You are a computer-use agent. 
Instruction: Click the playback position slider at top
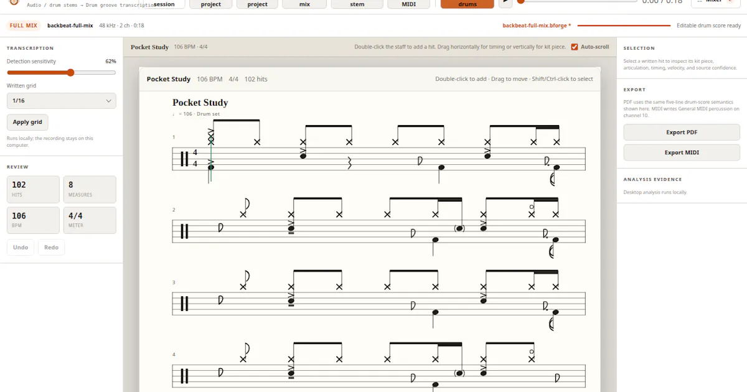click(x=577, y=2)
